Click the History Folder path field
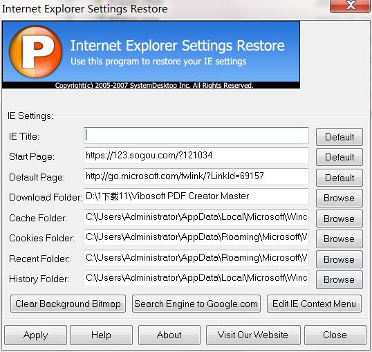372x352 pixels. (196, 278)
